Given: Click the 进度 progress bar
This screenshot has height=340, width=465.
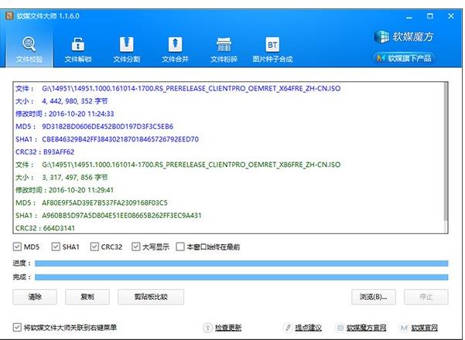Looking at the screenshot, I should click(241, 263).
